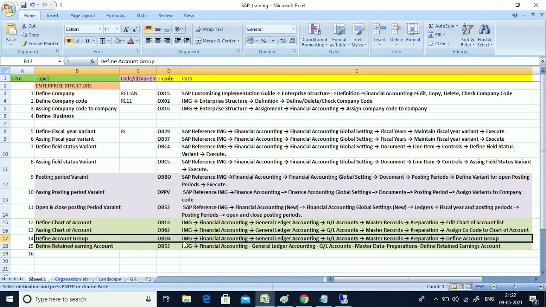The image size is (546, 307).
Task: Toggle Center horizontal alignment
Action: coord(158,41)
